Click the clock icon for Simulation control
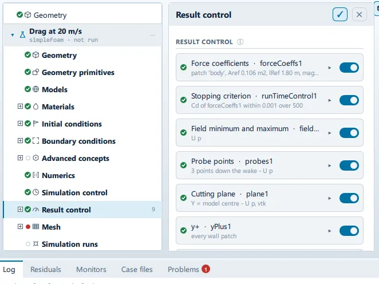The height and width of the screenshot is (284, 379). 35,192
